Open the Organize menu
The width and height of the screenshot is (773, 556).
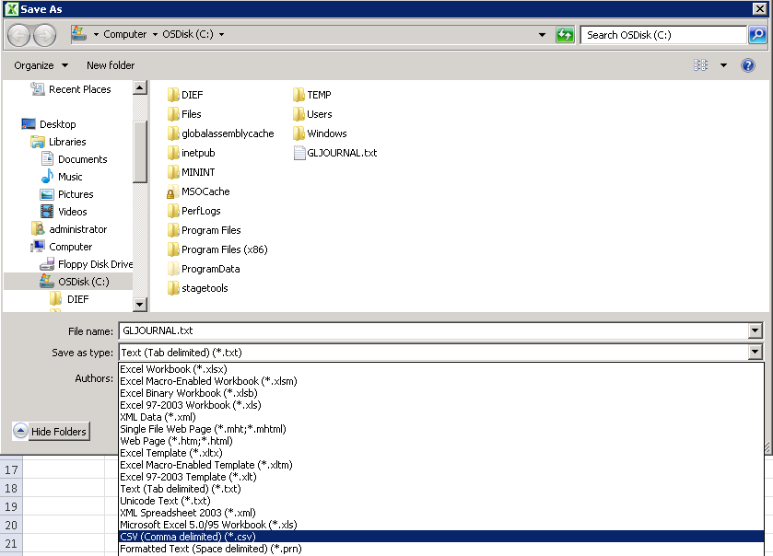tap(41, 65)
